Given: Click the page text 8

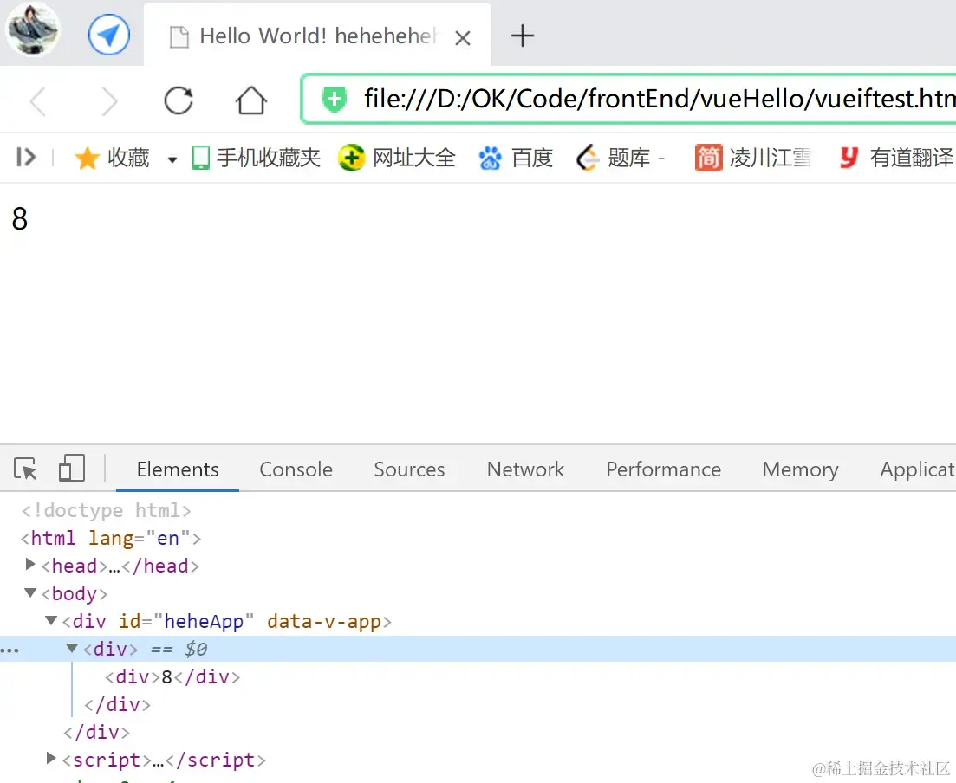Looking at the screenshot, I should (x=20, y=219).
